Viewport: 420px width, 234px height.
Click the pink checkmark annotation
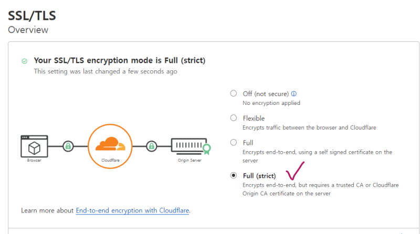click(295, 171)
